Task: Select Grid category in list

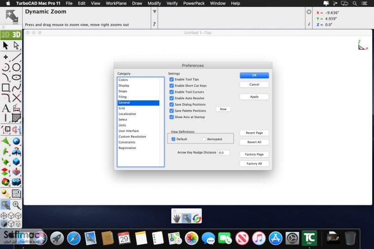Action: pos(139,108)
